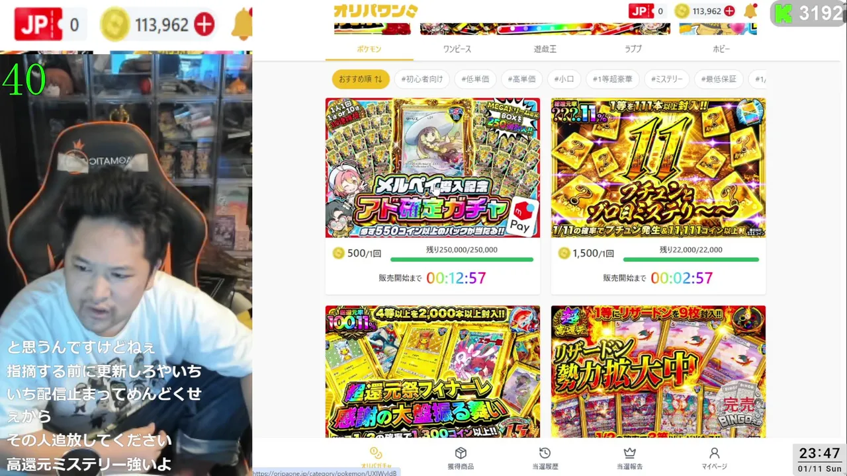The height and width of the screenshot is (476, 847).
Task: Switch to the ポケモン tab
Action: tap(369, 49)
